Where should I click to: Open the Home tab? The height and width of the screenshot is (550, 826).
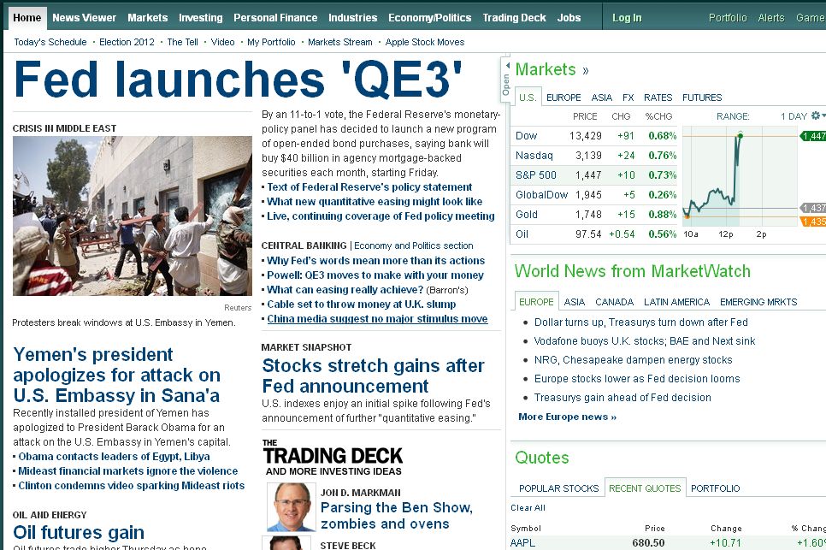coord(27,17)
